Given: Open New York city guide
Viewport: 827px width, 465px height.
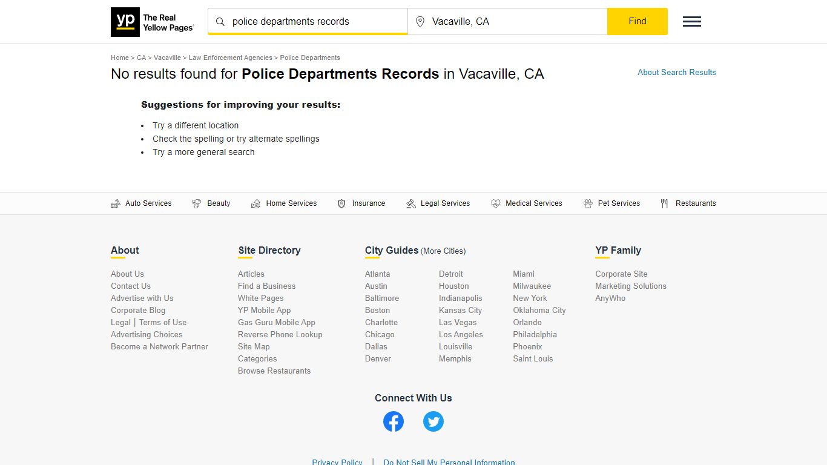Looking at the screenshot, I should 530,298.
